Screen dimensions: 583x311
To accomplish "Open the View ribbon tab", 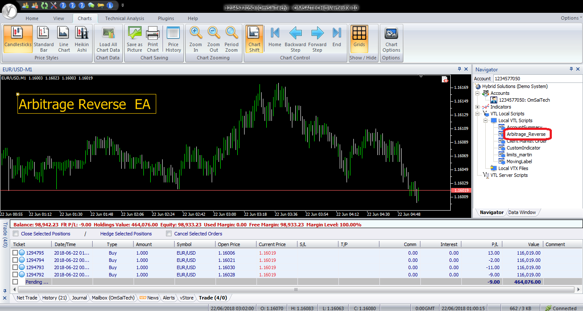I will (59, 18).
